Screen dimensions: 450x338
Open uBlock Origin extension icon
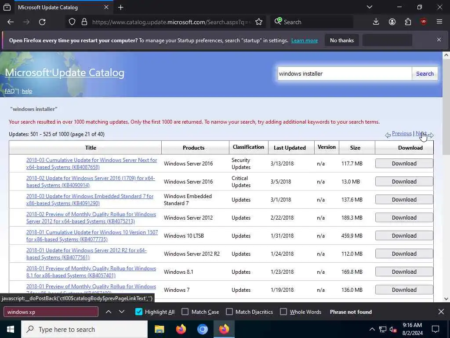[423, 22]
